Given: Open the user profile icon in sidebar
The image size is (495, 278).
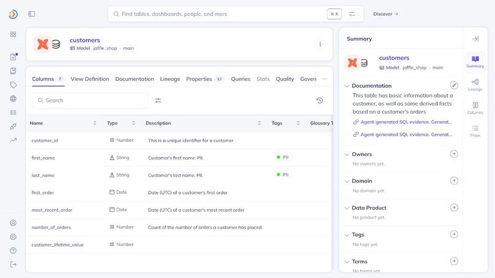Looking at the screenshot, I should point(13,223).
